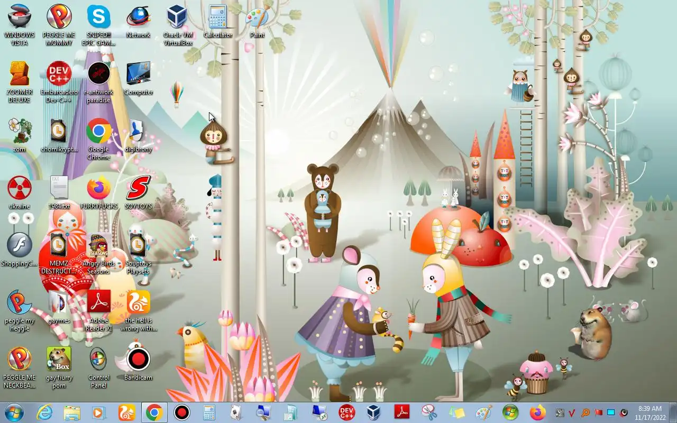This screenshot has height=423, width=677.
Task: Click the orange magnifier tray icon
Action: pyautogui.click(x=585, y=412)
